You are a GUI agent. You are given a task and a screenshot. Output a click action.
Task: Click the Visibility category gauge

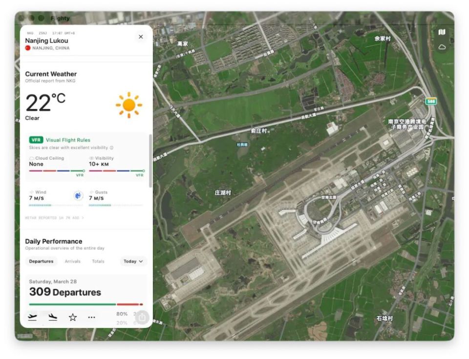(x=117, y=171)
